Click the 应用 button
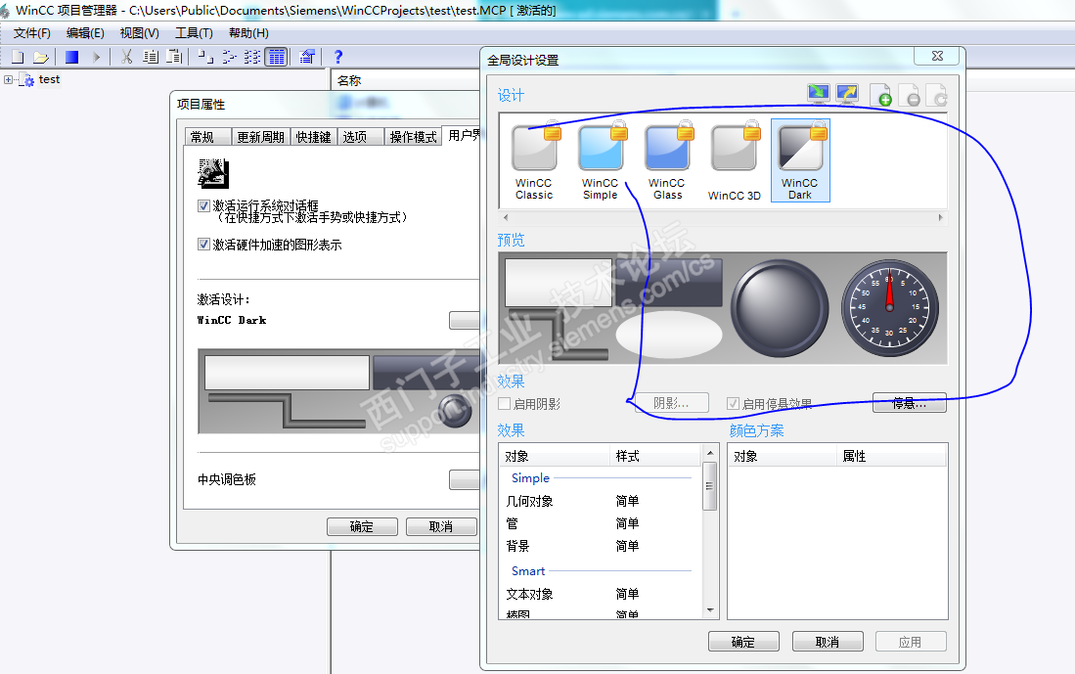The image size is (1075, 674). coord(911,642)
